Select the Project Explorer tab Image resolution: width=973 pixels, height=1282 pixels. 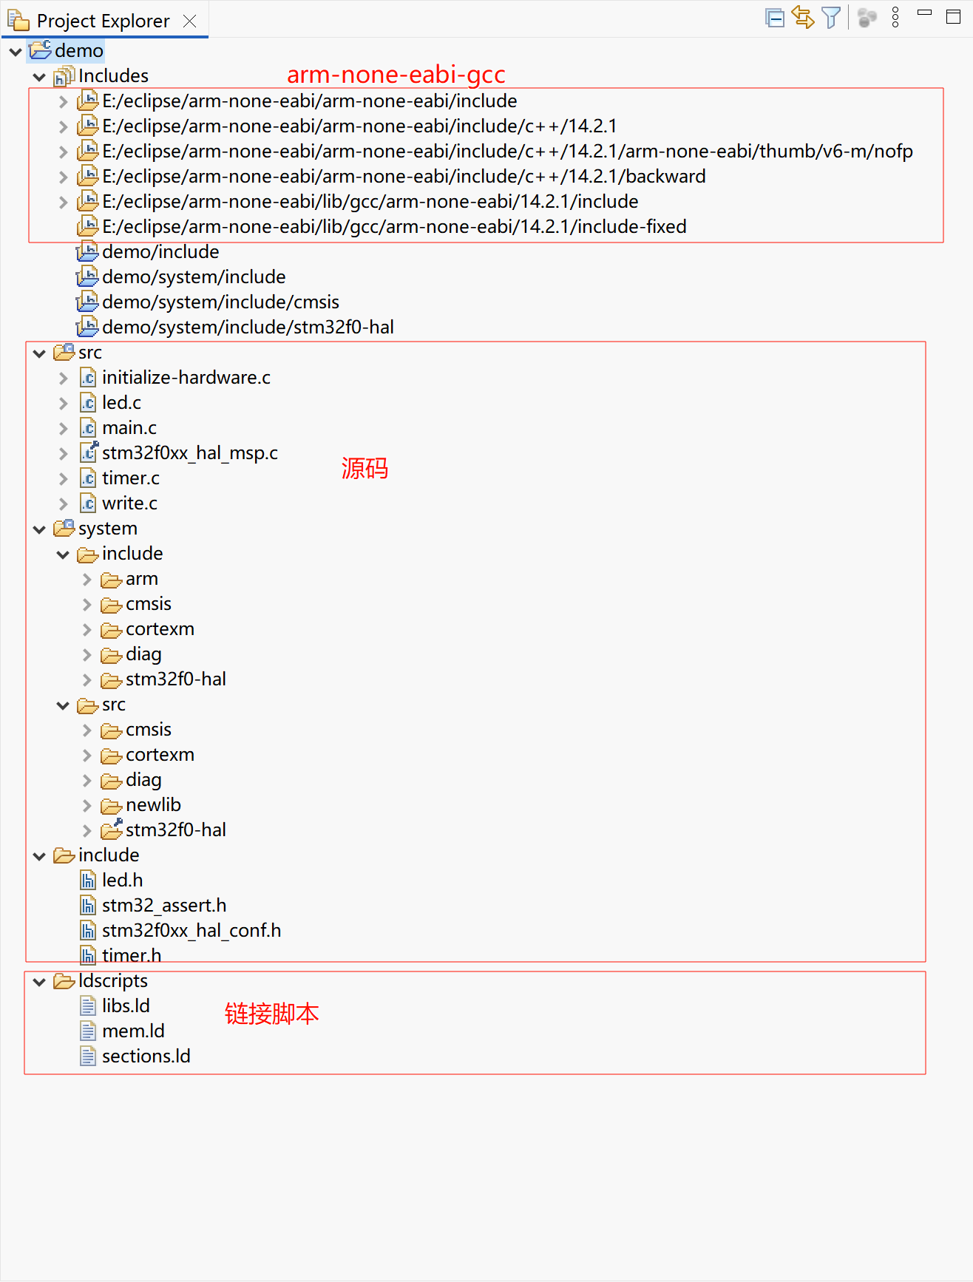tap(103, 21)
